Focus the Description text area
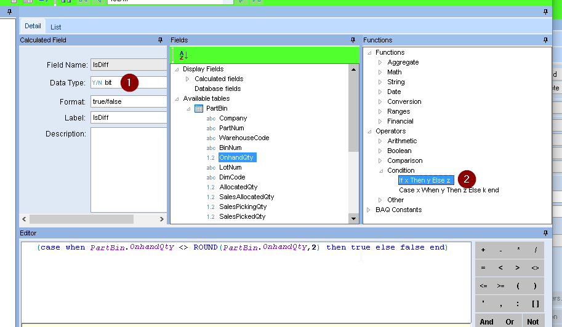Screen dimensions: 562x327 pyautogui.click(x=129, y=170)
